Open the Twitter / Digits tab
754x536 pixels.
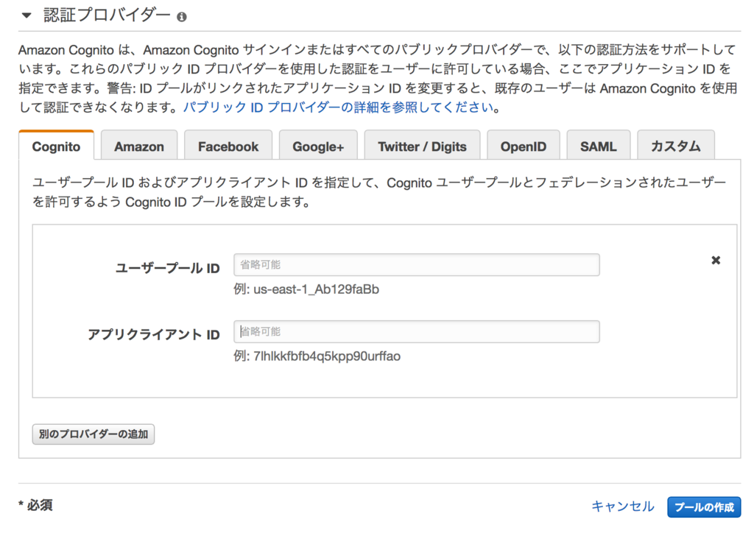click(x=422, y=146)
